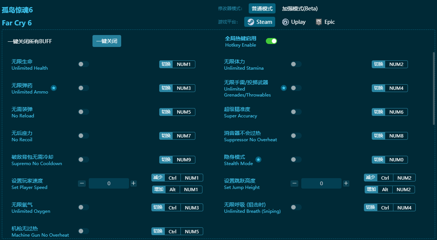The height and width of the screenshot is (240, 437).
Task: Toggle Unlimited Breath (Sniping)
Action: click(296, 207)
